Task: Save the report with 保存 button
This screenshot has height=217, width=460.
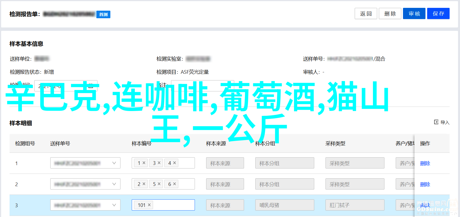Action: click(x=438, y=13)
